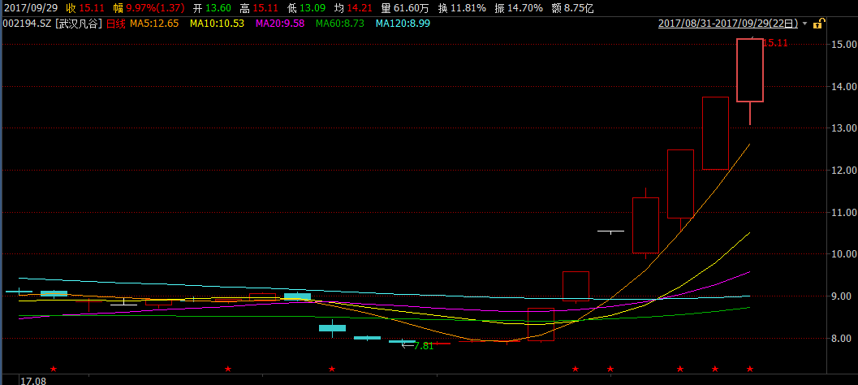Click the 幅 9.97%(1.37) change value

[149, 8]
